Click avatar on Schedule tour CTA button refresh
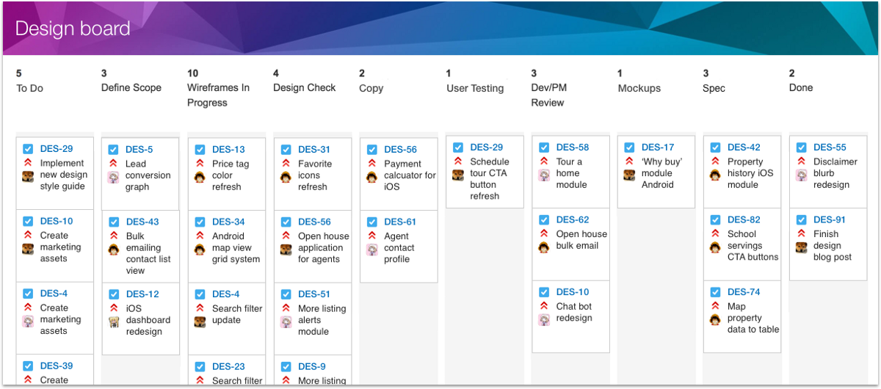Image resolution: width=881 pixels, height=389 pixels. click(x=457, y=175)
